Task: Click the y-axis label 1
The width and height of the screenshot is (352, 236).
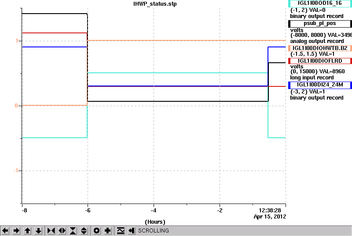Action: (x=17, y=41)
